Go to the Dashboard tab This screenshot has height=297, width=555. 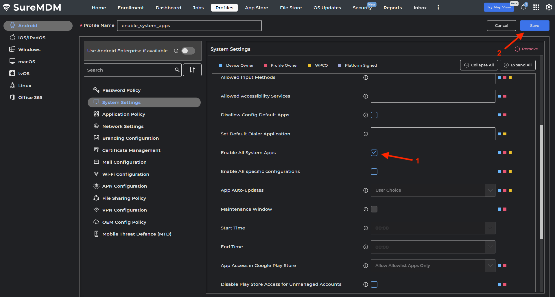click(x=168, y=8)
